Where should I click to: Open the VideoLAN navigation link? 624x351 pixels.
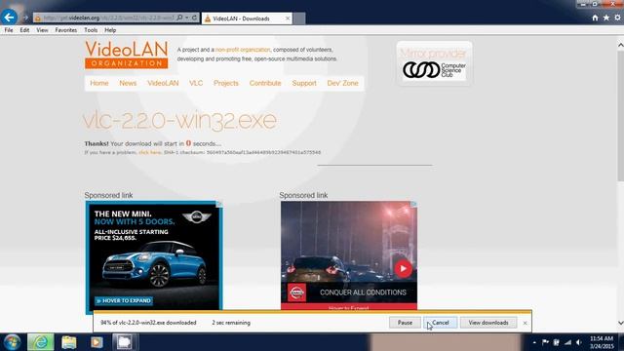coord(163,83)
